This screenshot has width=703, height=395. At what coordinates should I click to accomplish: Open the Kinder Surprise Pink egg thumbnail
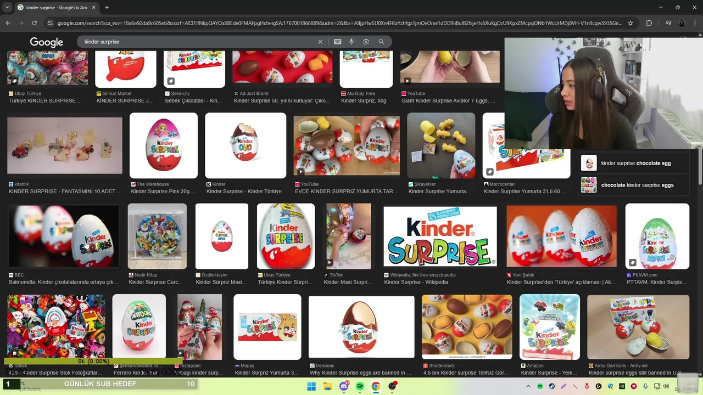point(164,145)
